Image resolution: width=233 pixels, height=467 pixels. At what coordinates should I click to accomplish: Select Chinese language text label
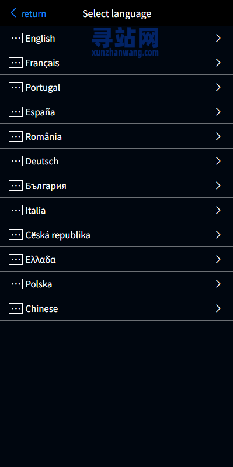(x=41, y=308)
